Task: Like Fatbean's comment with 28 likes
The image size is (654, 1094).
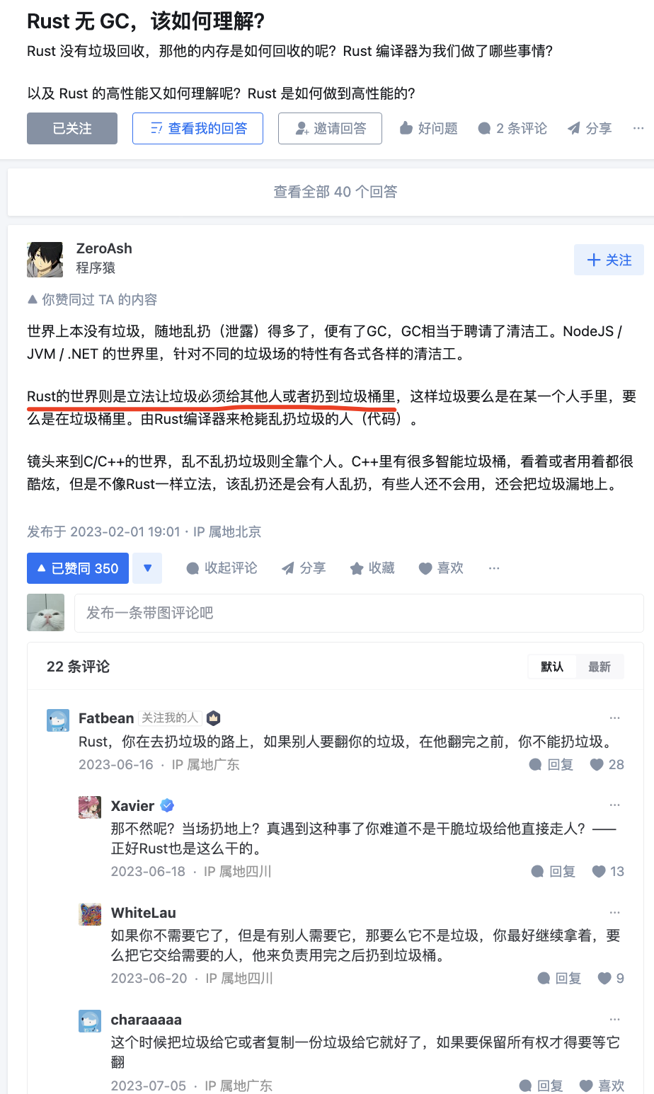Action: click(597, 764)
